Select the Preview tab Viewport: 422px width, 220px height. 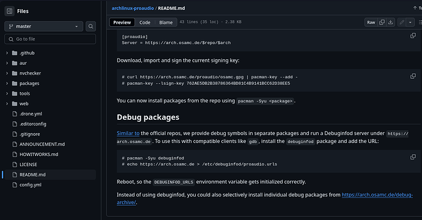(122, 23)
